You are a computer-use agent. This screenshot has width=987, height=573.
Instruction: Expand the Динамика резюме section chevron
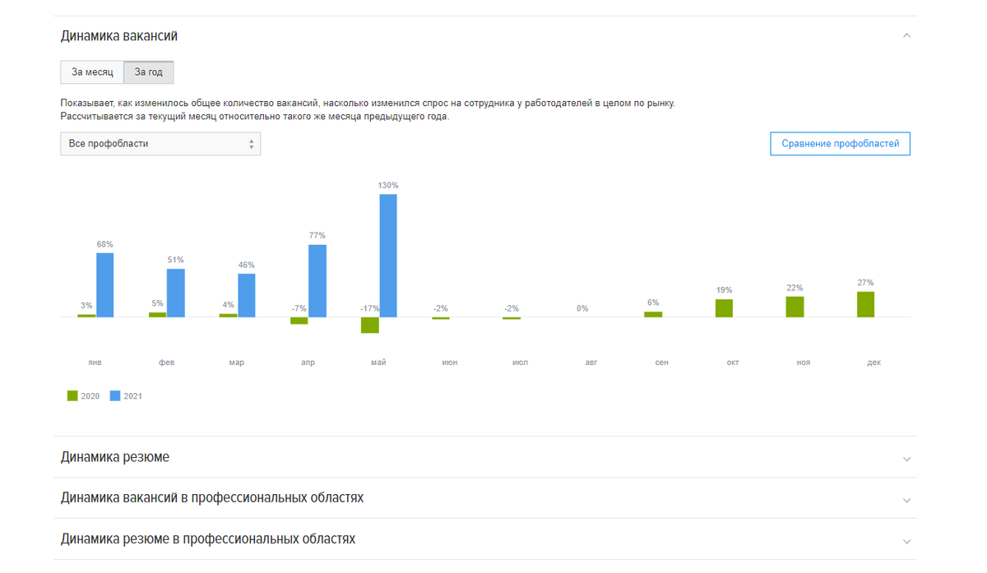[x=906, y=459]
